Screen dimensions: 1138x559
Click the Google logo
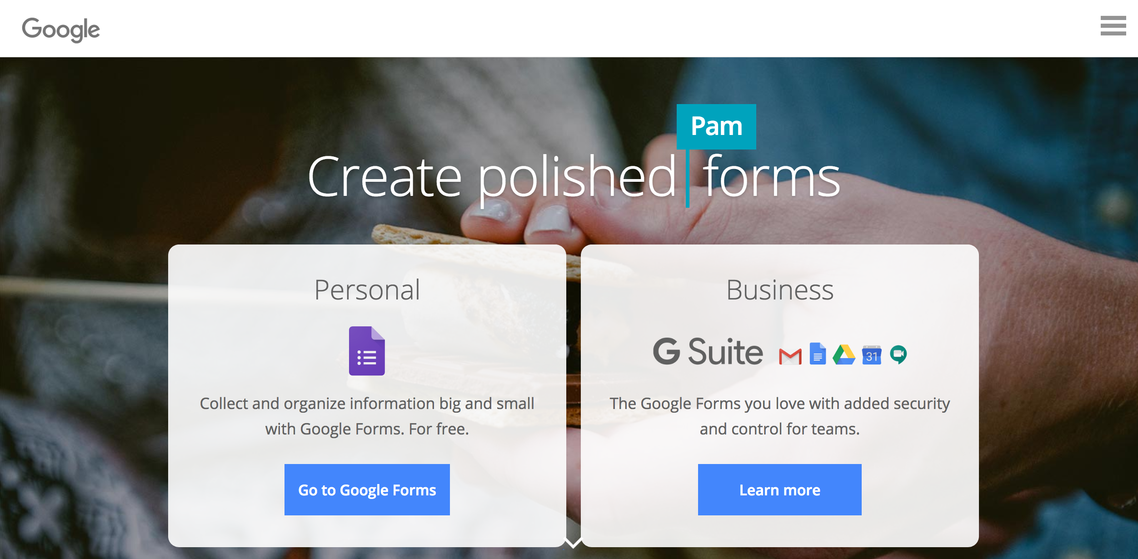coord(61,30)
